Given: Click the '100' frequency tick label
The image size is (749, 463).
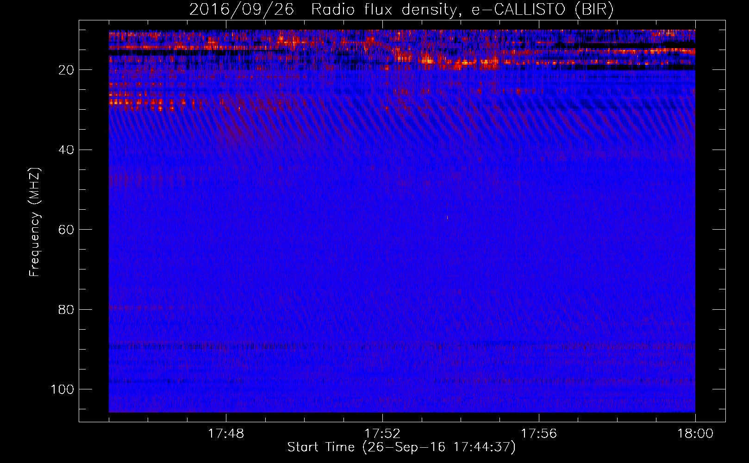Looking at the screenshot, I should tap(62, 389).
